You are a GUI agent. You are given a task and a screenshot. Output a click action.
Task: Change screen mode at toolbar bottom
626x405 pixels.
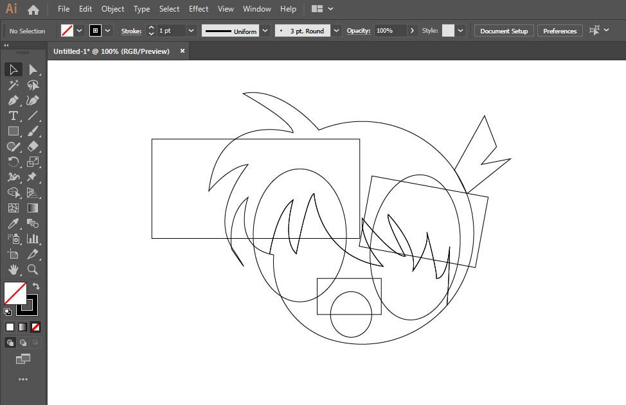23,359
